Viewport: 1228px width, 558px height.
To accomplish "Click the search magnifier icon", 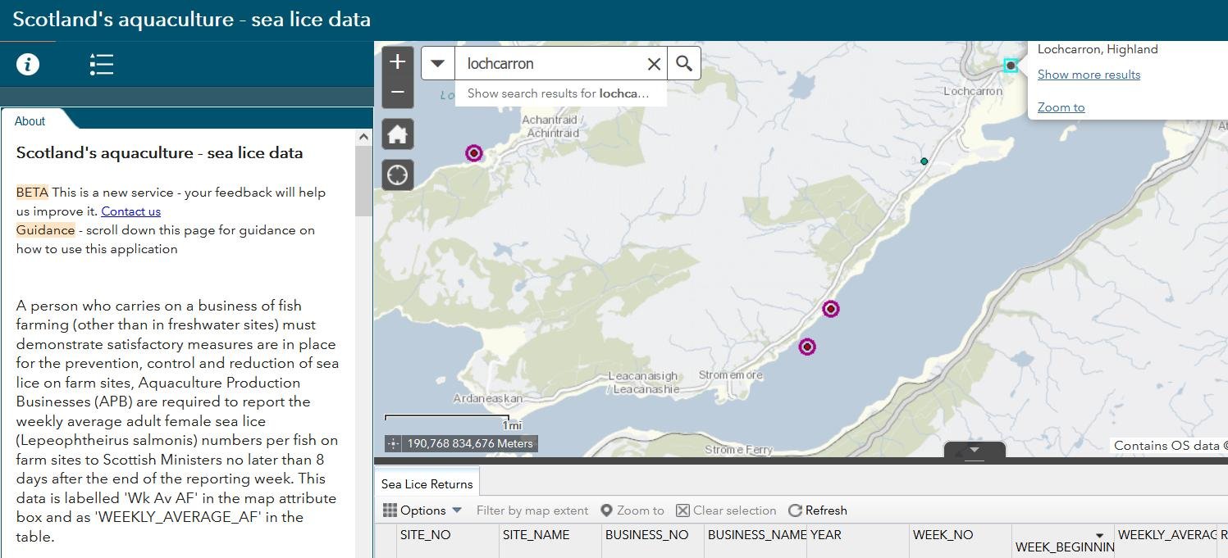I will pyautogui.click(x=683, y=63).
